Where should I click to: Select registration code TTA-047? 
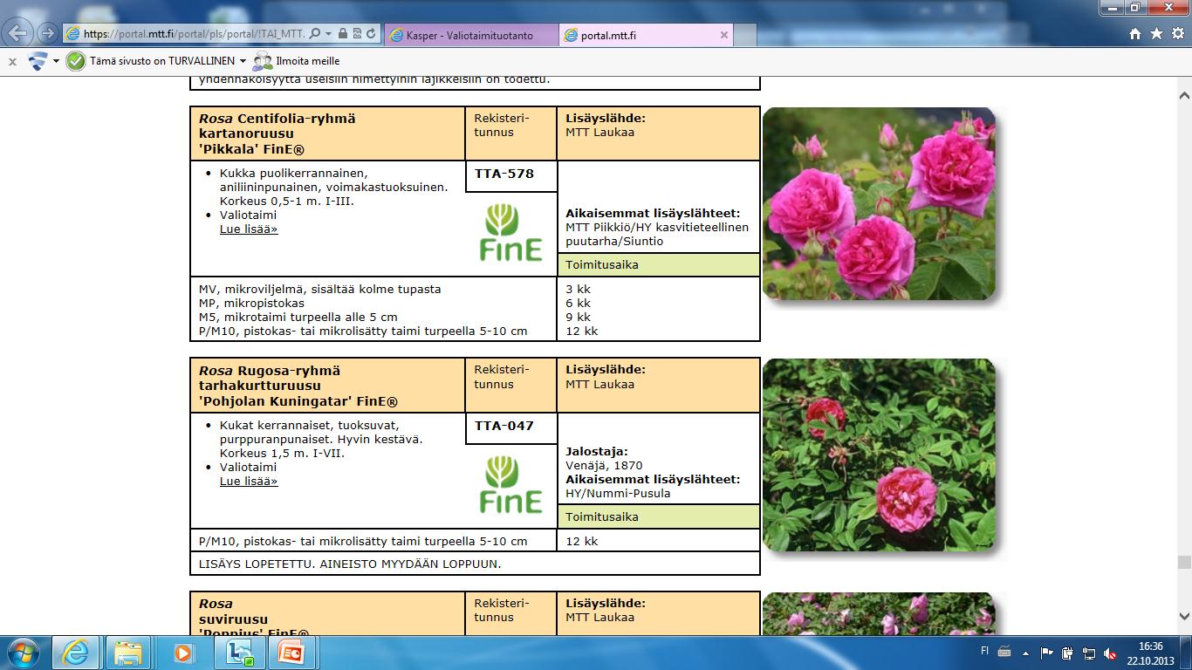point(504,426)
